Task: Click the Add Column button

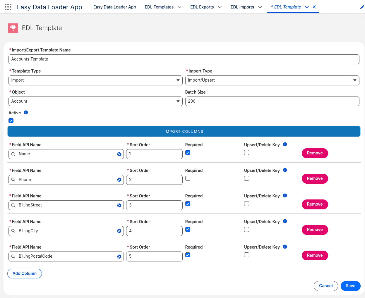Action: [x=25, y=274]
